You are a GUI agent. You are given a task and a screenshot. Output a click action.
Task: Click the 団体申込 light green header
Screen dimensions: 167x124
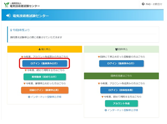click(x=121, y=49)
